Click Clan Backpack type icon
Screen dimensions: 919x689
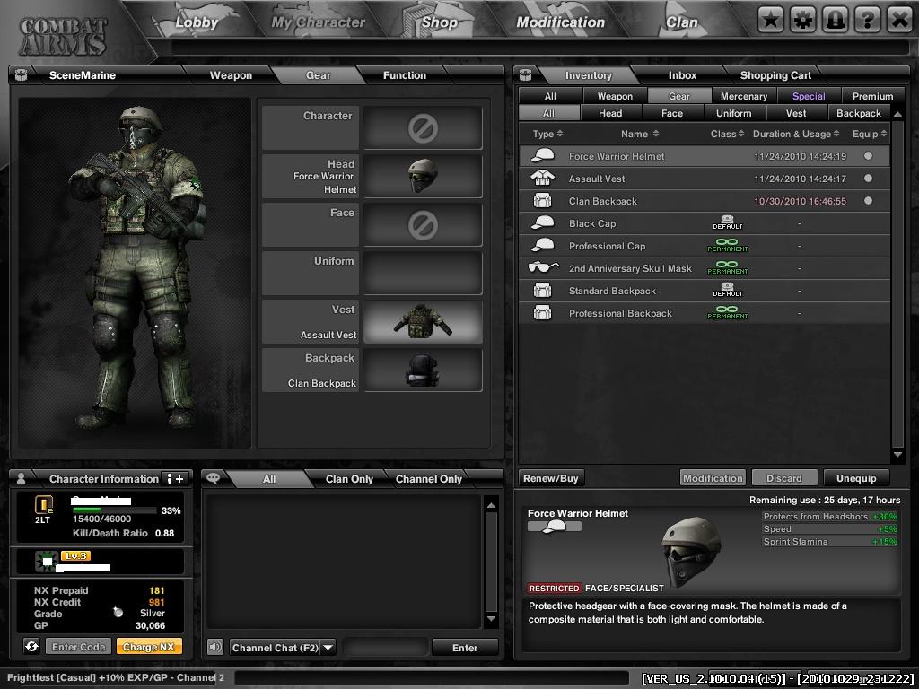pos(542,200)
